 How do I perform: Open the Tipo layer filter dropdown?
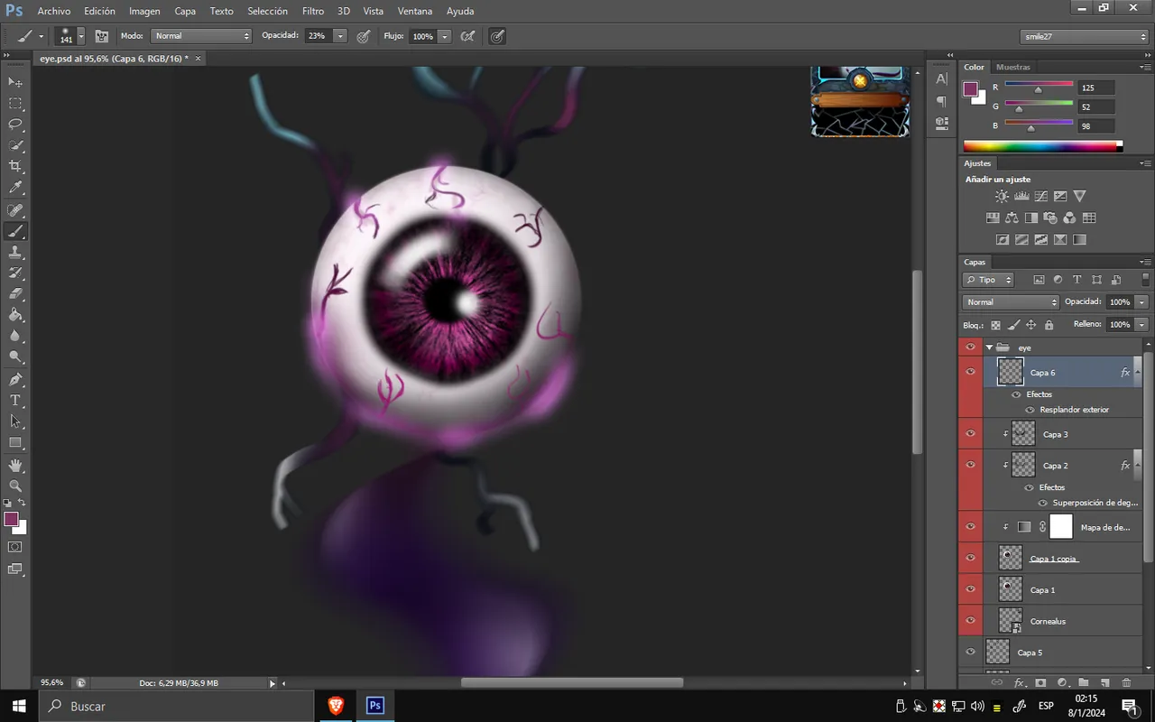[988, 280]
